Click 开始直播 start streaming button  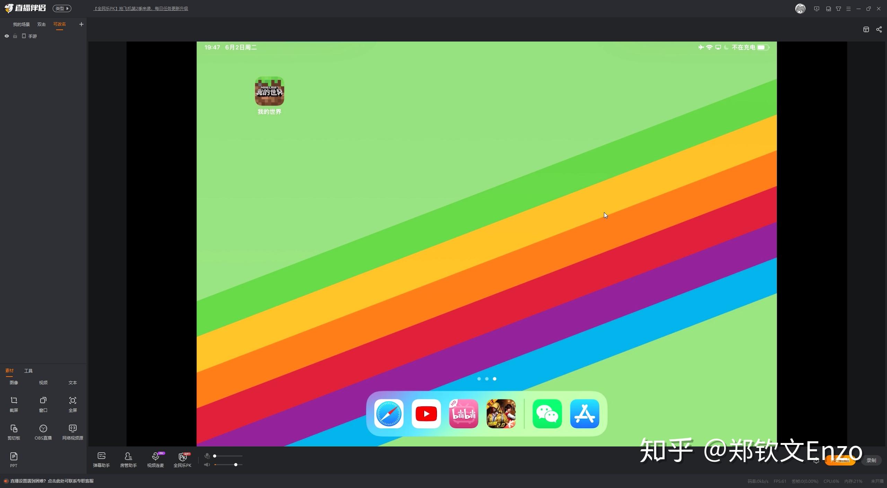pyautogui.click(x=840, y=460)
